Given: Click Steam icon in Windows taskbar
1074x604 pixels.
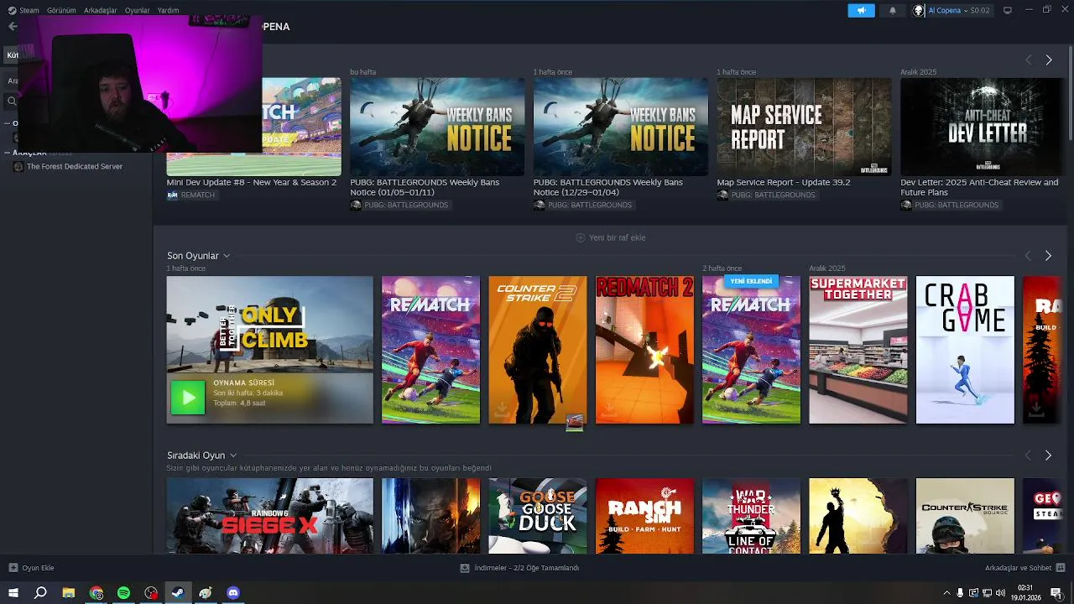Looking at the screenshot, I should (178, 593).
